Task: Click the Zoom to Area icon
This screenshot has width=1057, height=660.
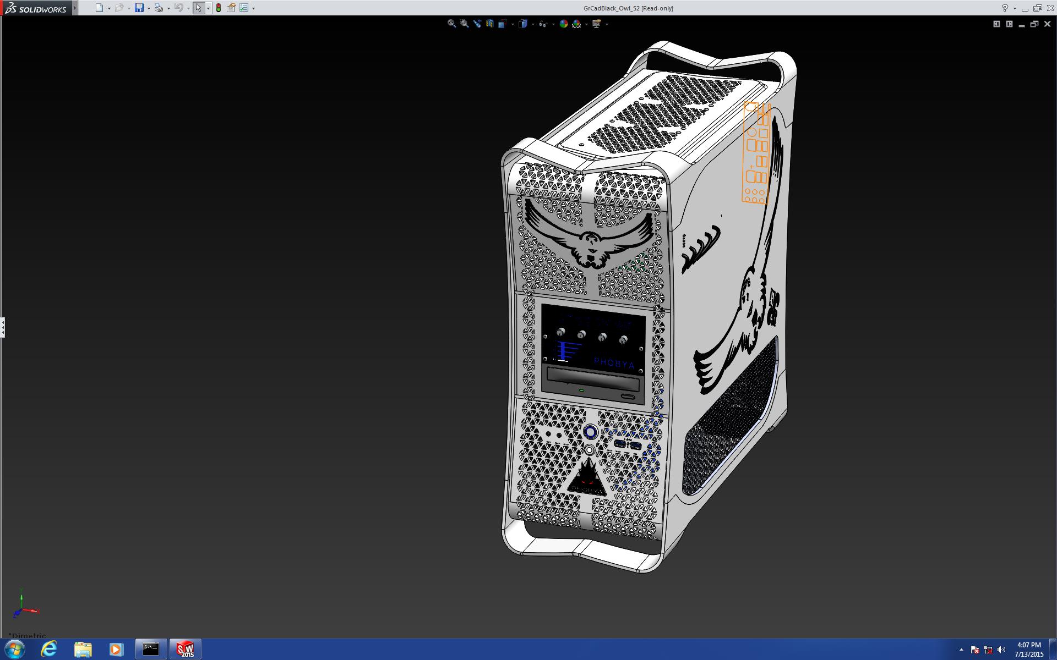Action: 464,24
